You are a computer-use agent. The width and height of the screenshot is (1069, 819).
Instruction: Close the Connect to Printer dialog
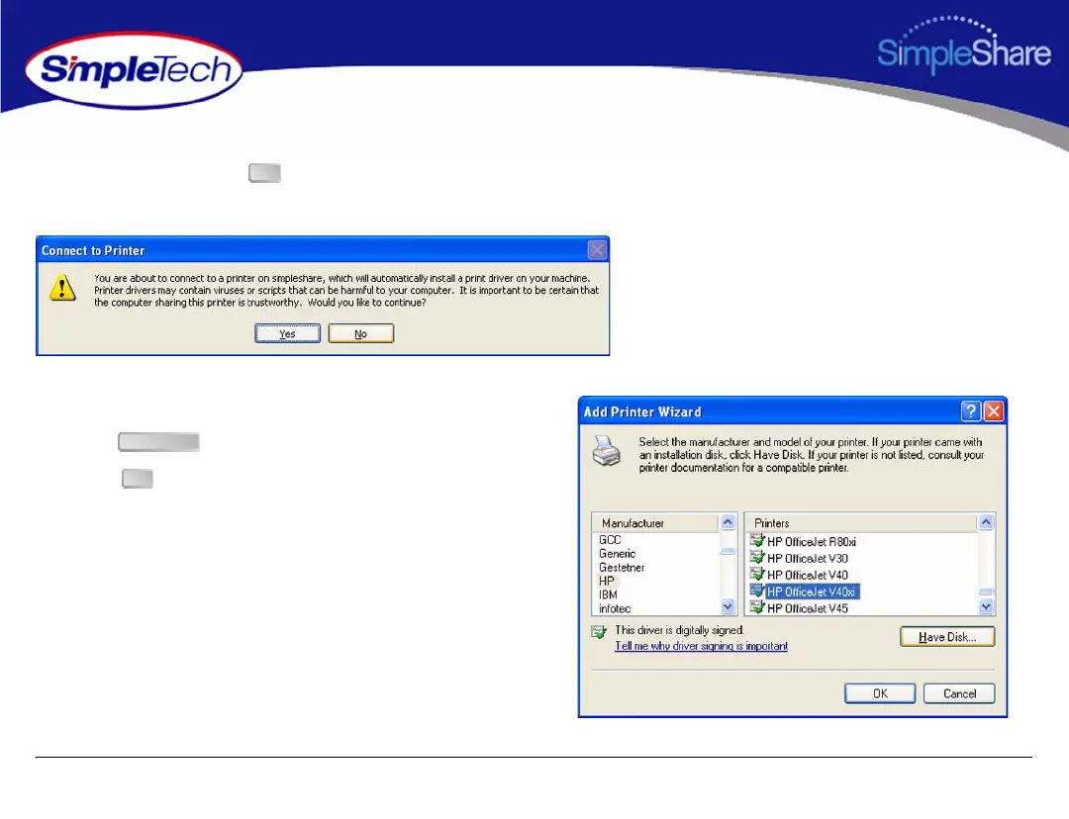(597, 250)
